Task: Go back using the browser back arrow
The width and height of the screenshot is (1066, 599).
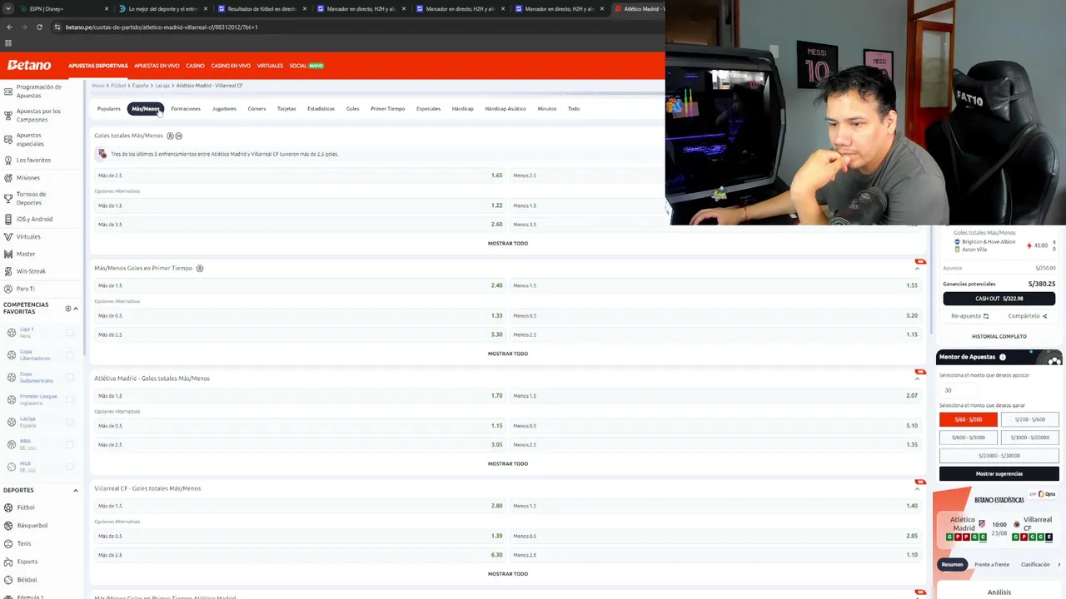Action: click(x=8, y=27)
